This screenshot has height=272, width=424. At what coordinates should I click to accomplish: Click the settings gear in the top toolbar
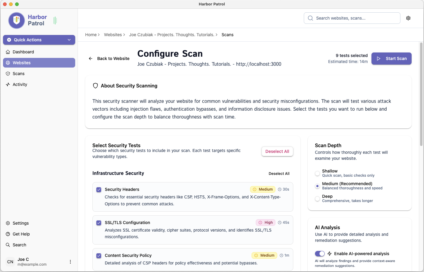[x=408, y=18]
